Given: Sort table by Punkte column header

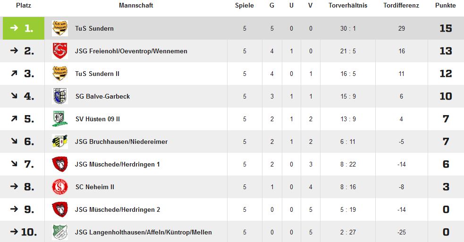Looking at the screenshot, I should 446,5.
